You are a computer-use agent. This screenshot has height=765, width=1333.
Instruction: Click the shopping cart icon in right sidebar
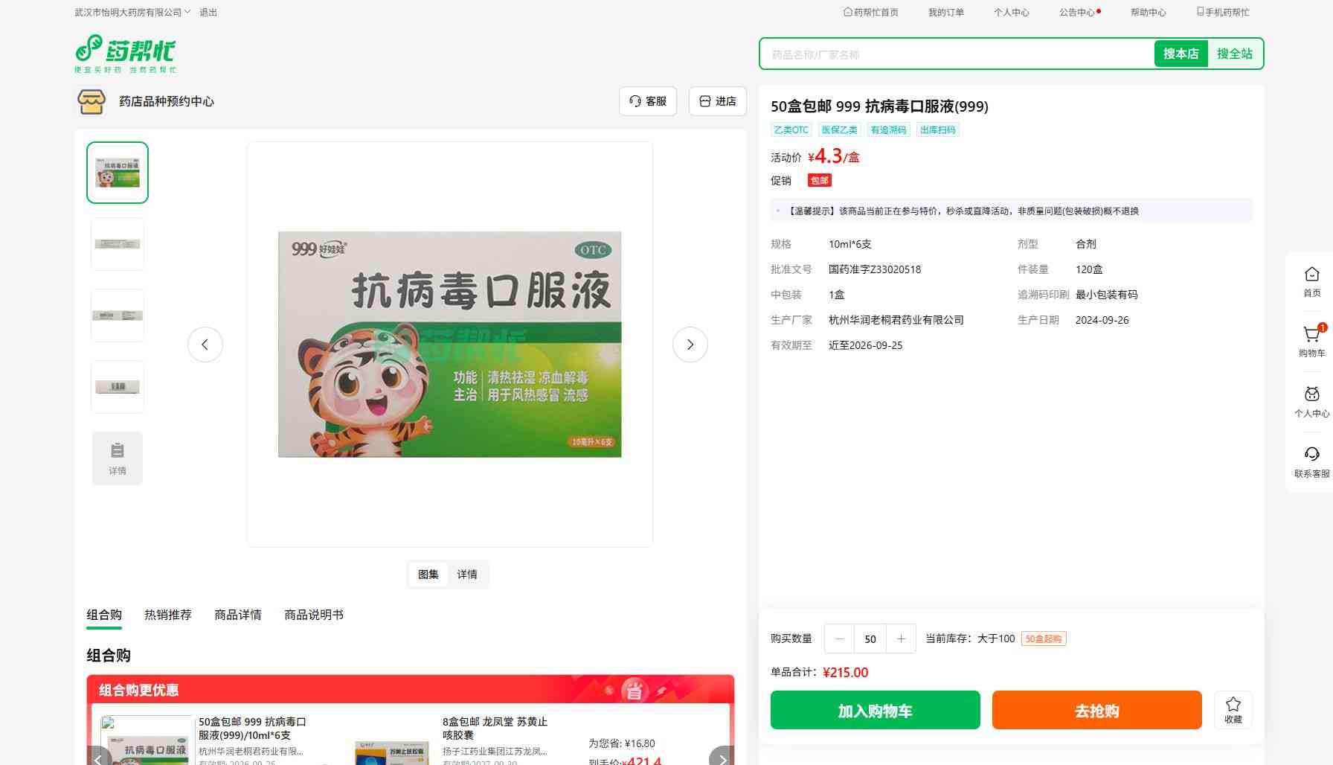click(1311, 335)
